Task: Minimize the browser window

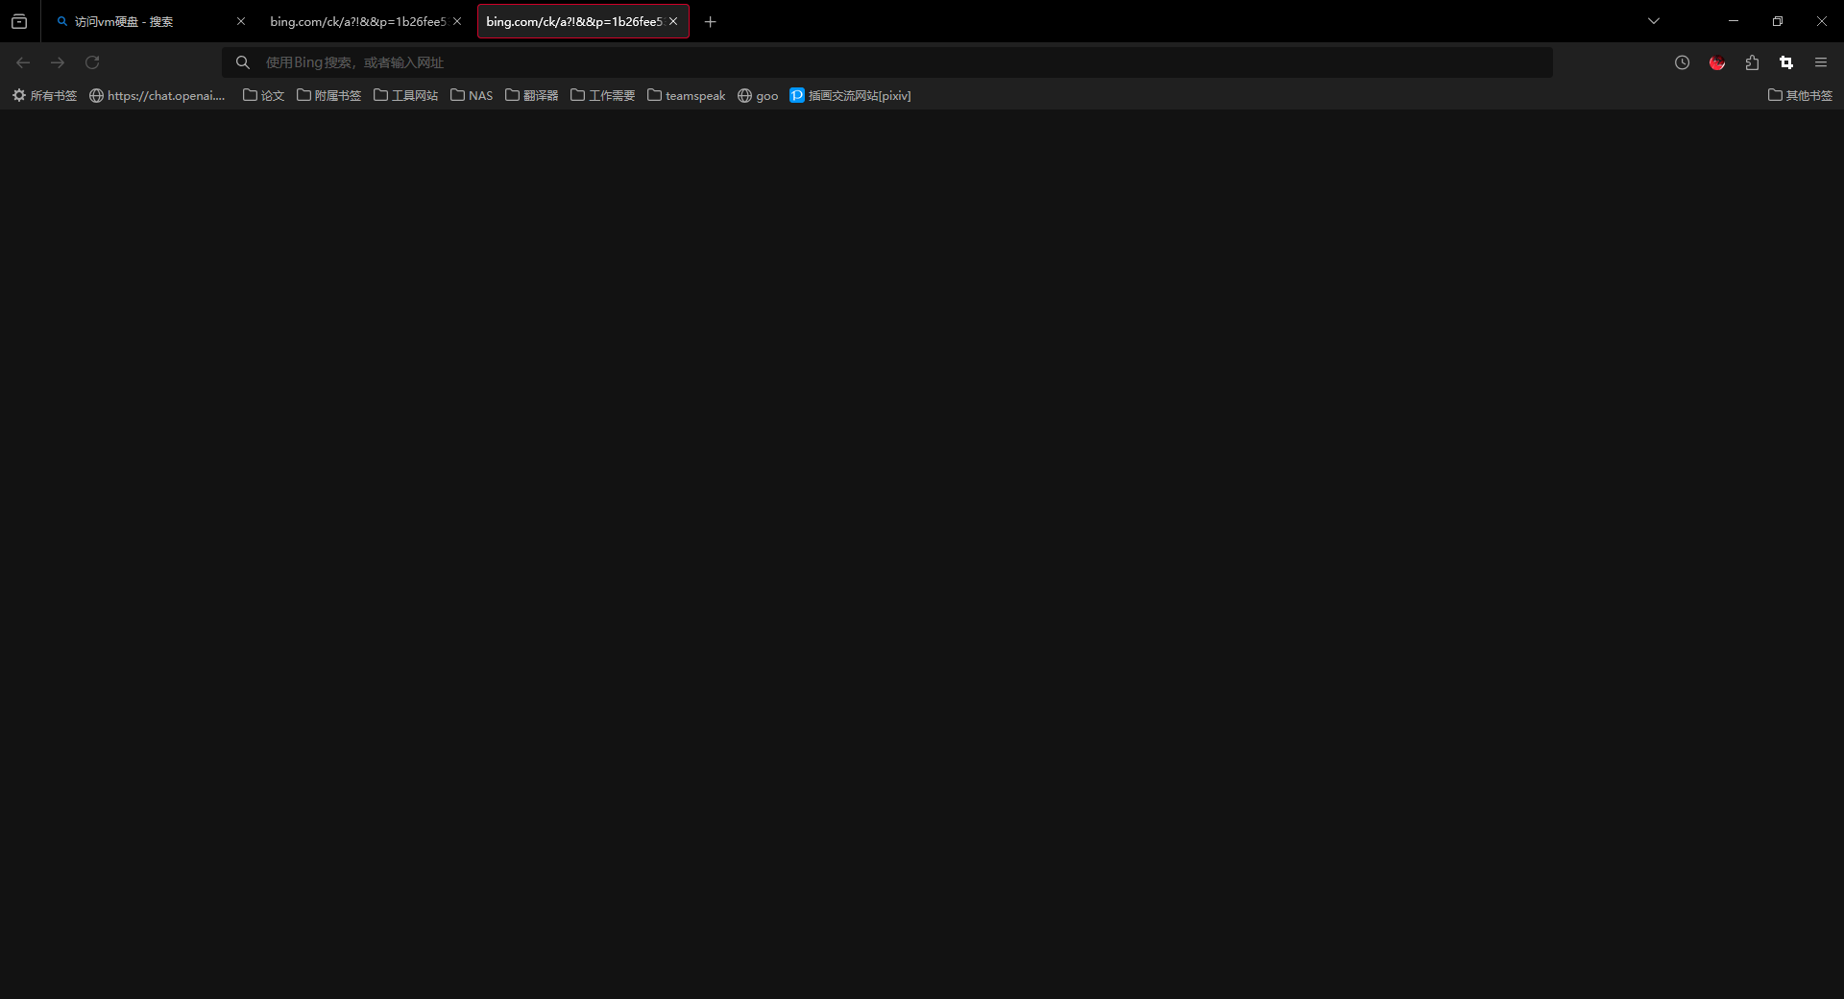Action: (x=1734, y=21)
